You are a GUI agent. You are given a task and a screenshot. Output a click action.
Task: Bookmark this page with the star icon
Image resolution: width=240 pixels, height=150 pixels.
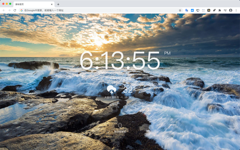coord(180,11)
